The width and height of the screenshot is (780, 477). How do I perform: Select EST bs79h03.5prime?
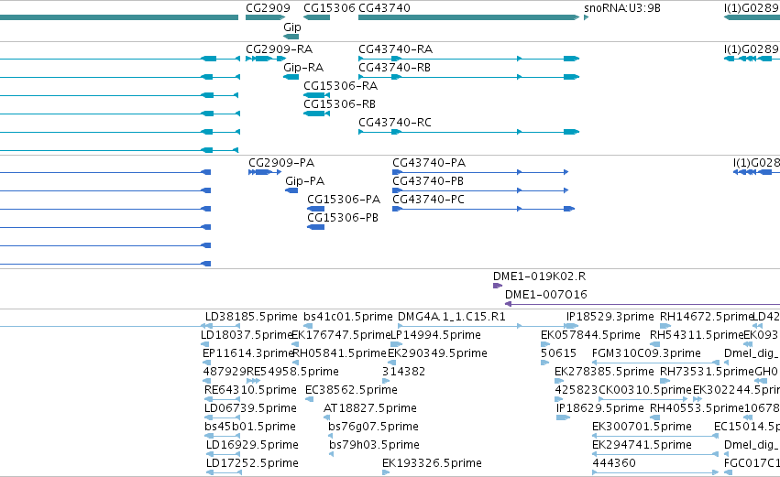pos(374,445)
